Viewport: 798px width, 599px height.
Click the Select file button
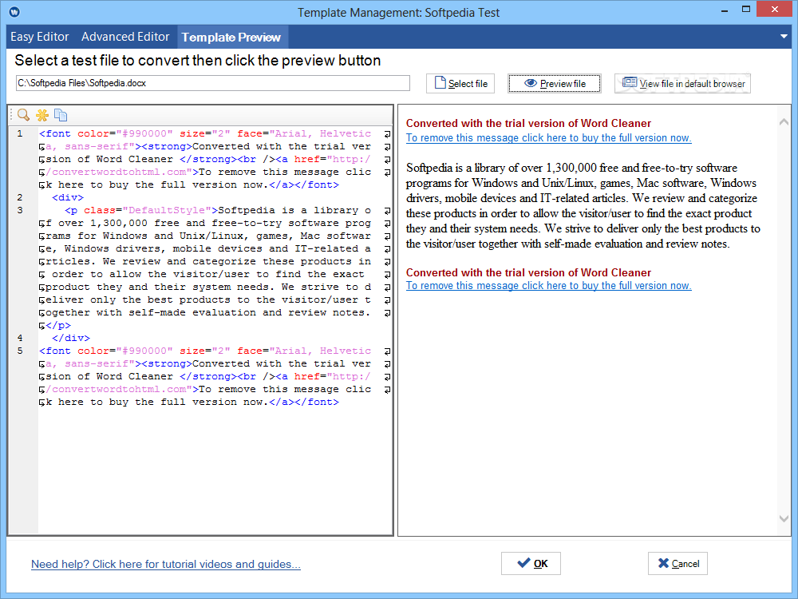(x=460, y=84)
